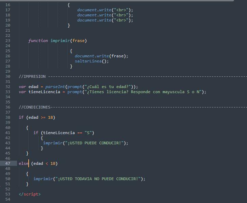Click the "S" string literal on line 41
The width and height of the screenshot is (247, 203).
[88, 133]
